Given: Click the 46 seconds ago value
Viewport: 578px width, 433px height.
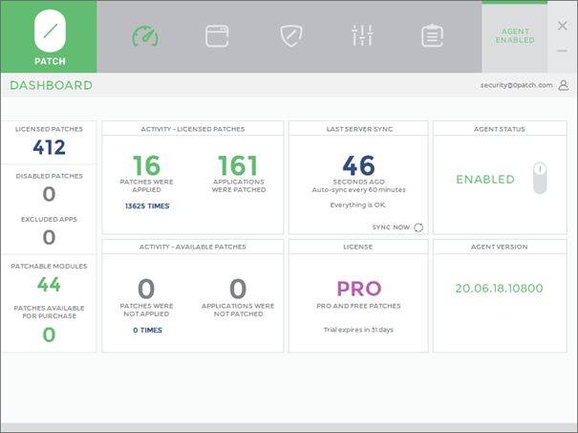Looking at the screenshot, I should [358, 165].
